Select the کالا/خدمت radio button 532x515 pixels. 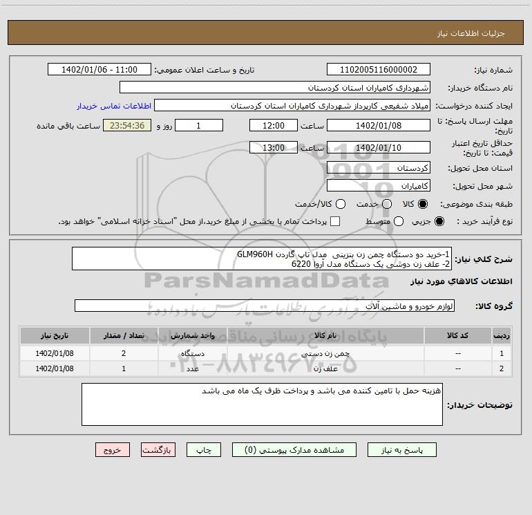pyautogui.click(x=341, y=204)
